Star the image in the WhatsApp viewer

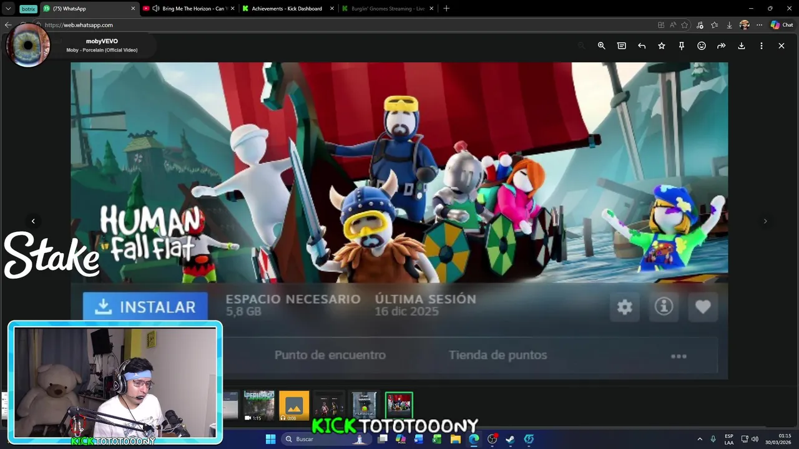[662, 46]
